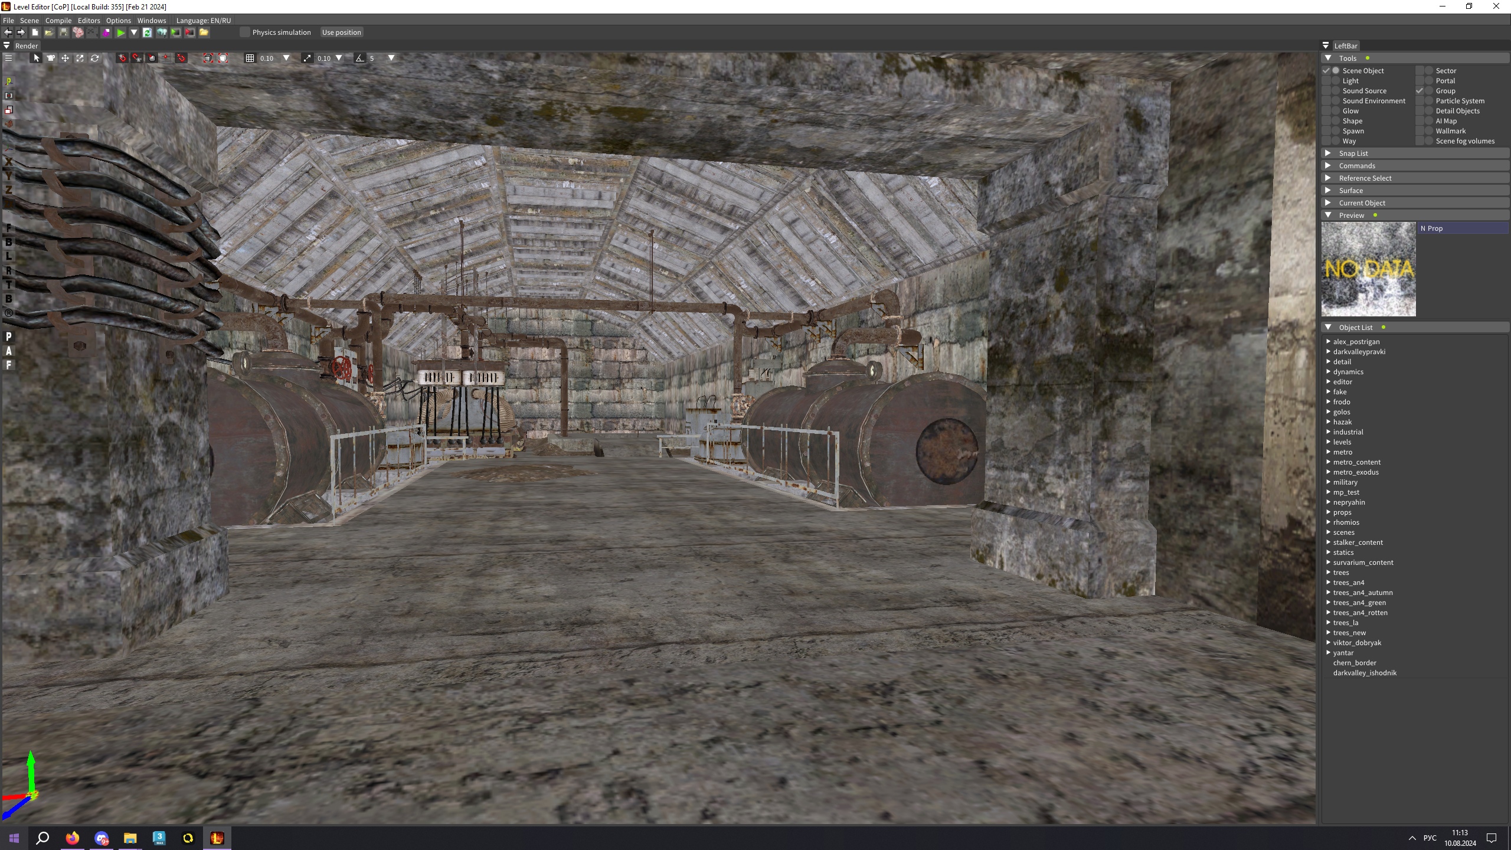Expand the metro_exodus folder in Object List
Viewport: 1511px width, 850px height.
(x=1328, y=472)
